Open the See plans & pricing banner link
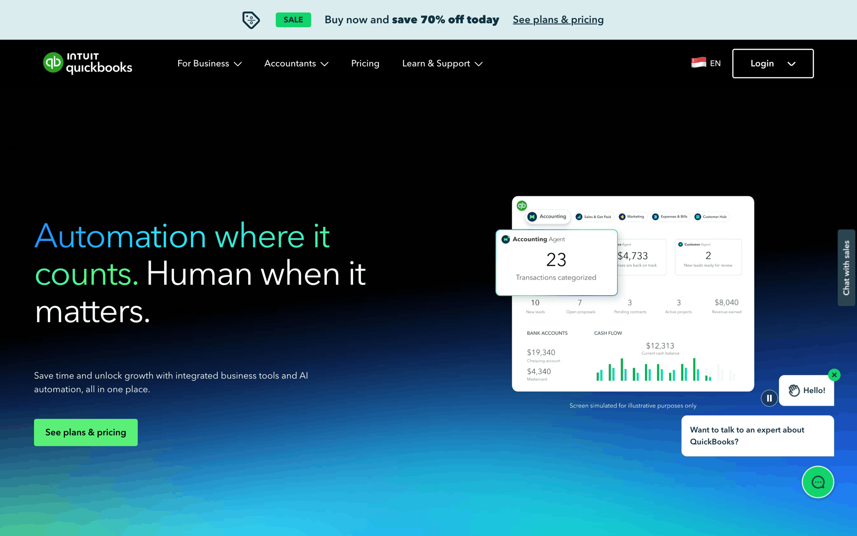This screenshot has height=536, width=857. pos(558,20)
